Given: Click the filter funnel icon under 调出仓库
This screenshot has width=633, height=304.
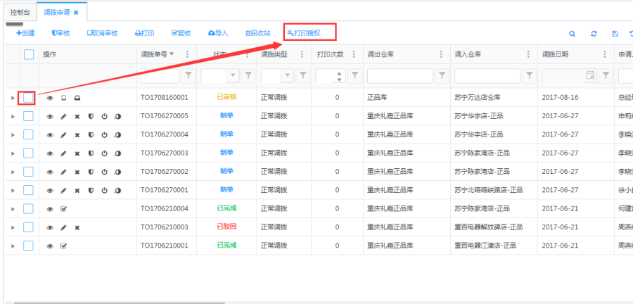Looking at the screenshot, I should pos(442,75).
